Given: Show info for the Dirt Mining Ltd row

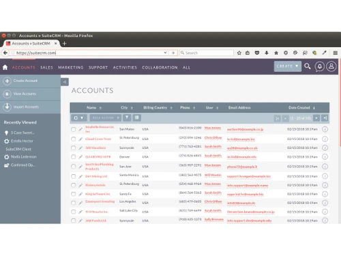Looking at the screenshot, I should tap(325, 176).
